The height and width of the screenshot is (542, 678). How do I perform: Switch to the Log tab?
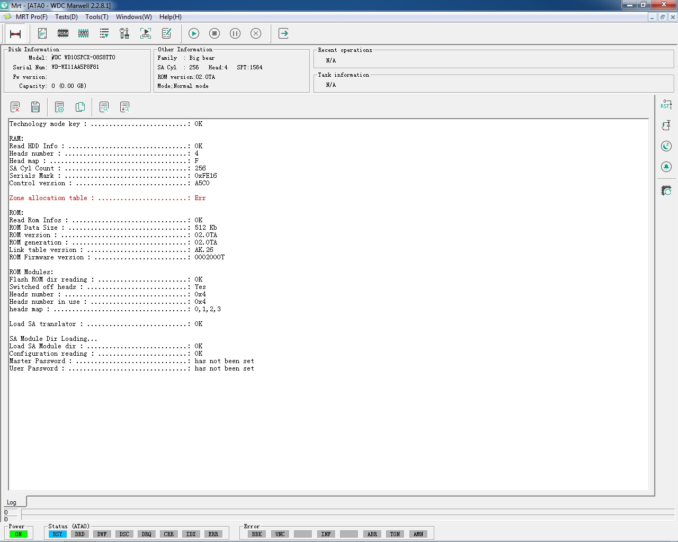click(12, 502)
